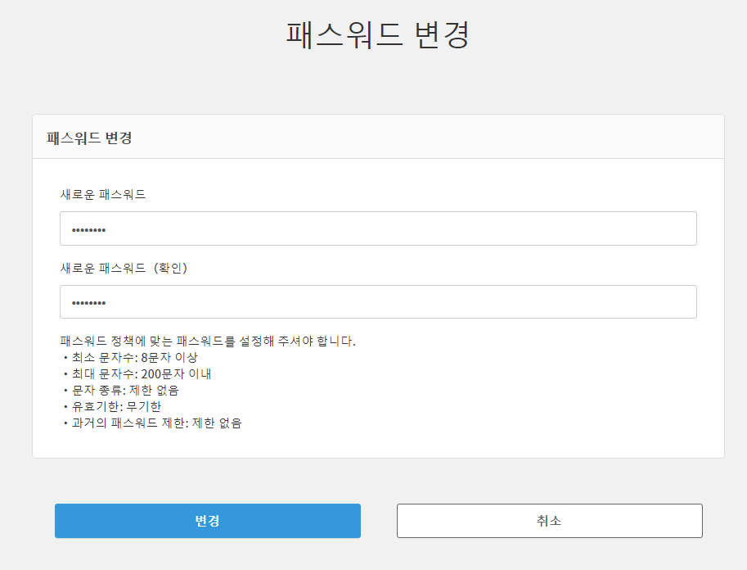Click the 과거의 패스워드 제한 policy line
This screenshot has width=747, height=570.
pos(152,423)
